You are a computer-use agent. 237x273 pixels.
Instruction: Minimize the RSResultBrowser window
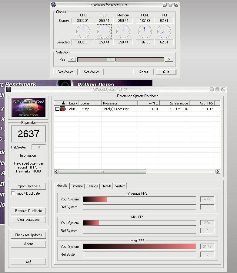(212, 90)
